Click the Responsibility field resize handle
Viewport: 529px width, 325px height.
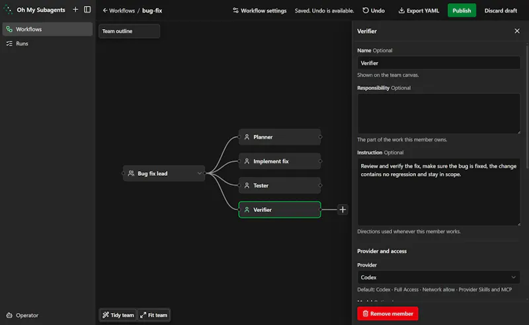point(518,132)
